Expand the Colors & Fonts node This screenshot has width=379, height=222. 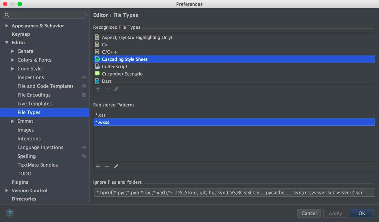click(x=13, y=60)
